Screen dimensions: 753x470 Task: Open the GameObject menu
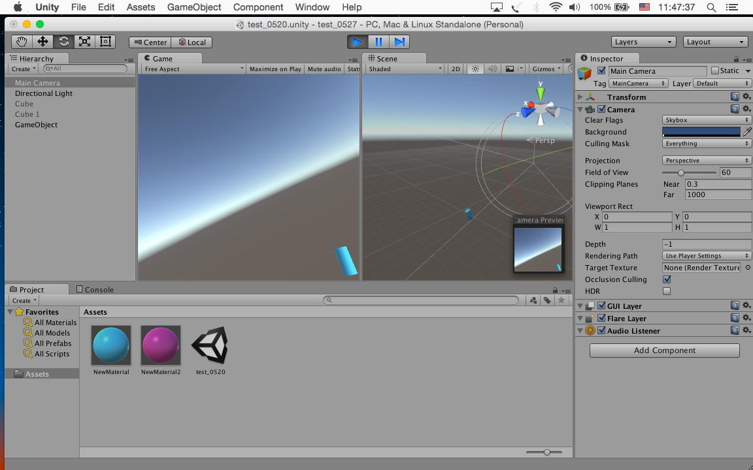194,7
